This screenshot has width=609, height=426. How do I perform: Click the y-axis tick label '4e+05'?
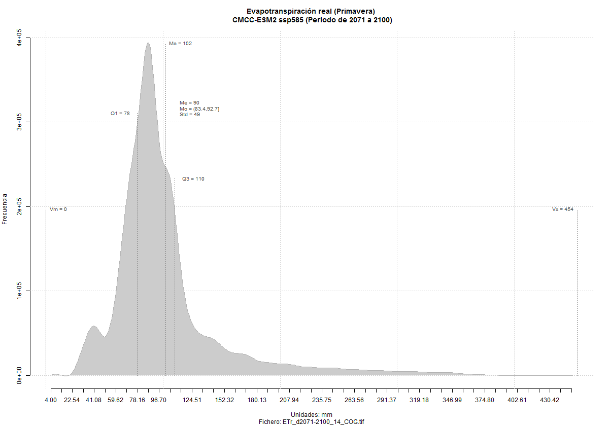click(x=20, y=38)
